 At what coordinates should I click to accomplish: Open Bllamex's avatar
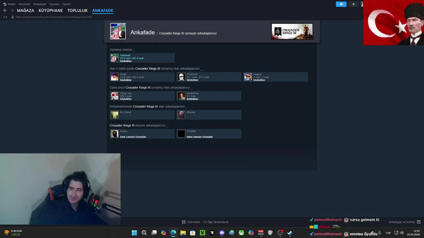click(x=181, y=115)
